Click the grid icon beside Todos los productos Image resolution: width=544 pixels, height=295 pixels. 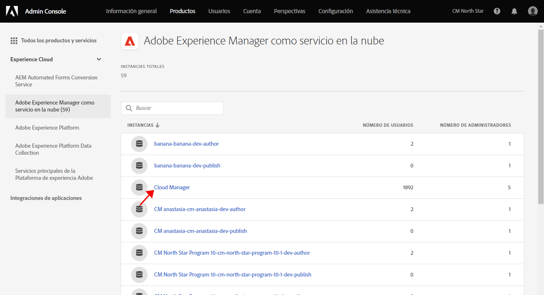[x=14, y=41]
